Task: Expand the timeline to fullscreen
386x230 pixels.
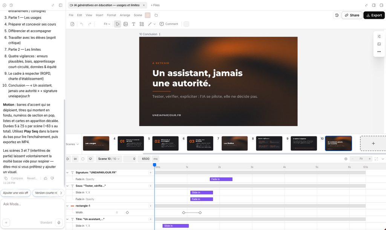Action: point(376,159)
